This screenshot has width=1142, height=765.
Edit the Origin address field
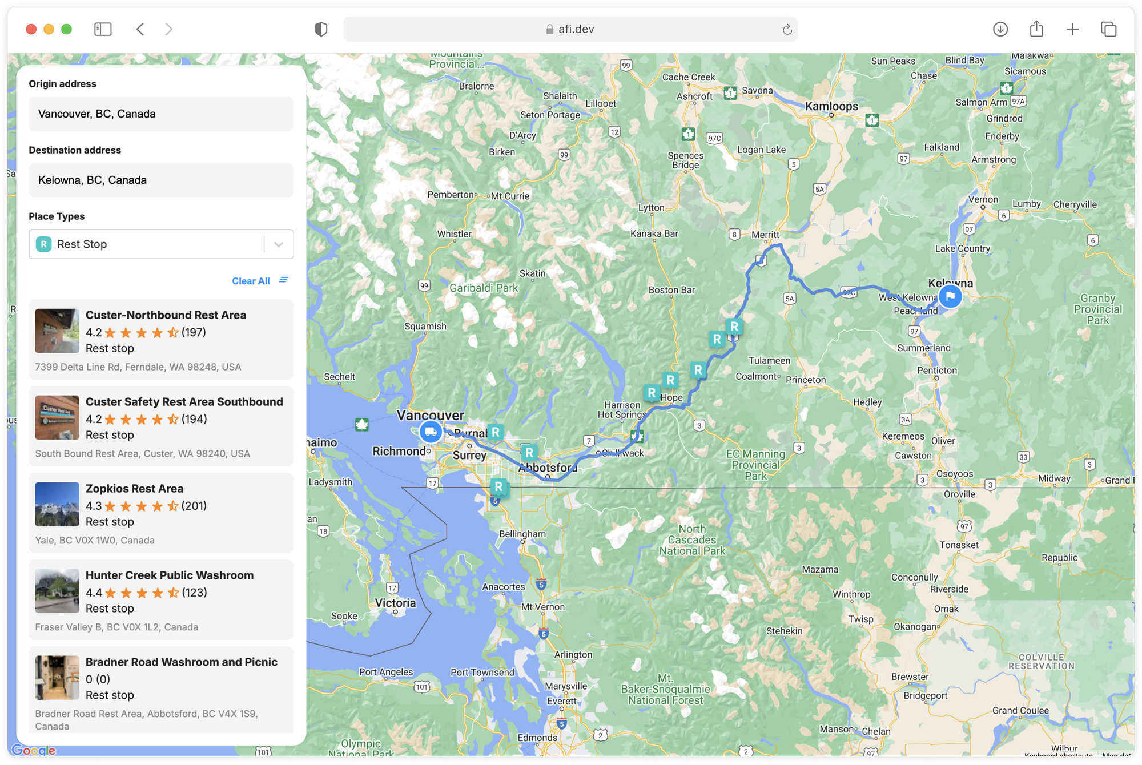pos(162,114)
